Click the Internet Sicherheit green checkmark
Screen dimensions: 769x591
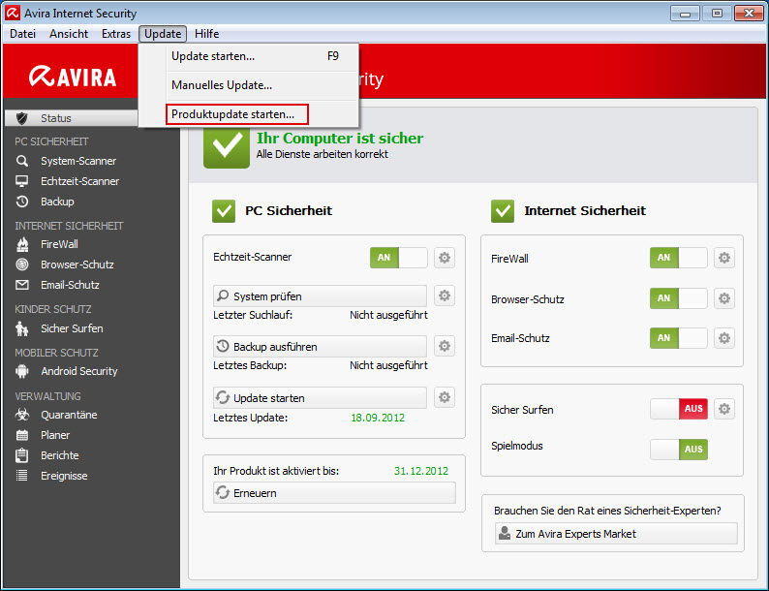[x=503, y=211]
